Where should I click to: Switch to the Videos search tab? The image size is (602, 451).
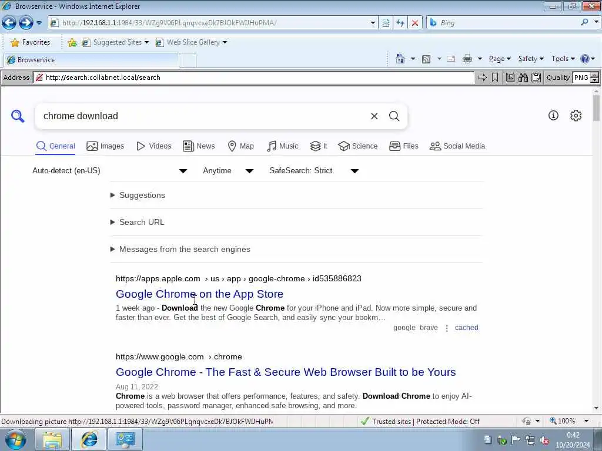(154, 146)
